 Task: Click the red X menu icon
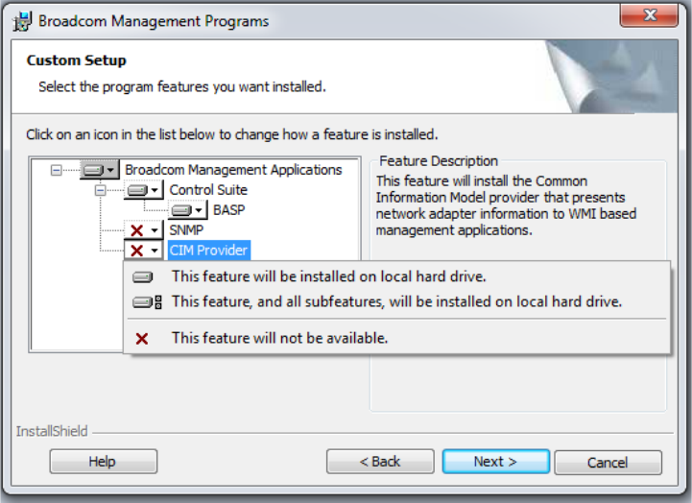coord(142,338)
